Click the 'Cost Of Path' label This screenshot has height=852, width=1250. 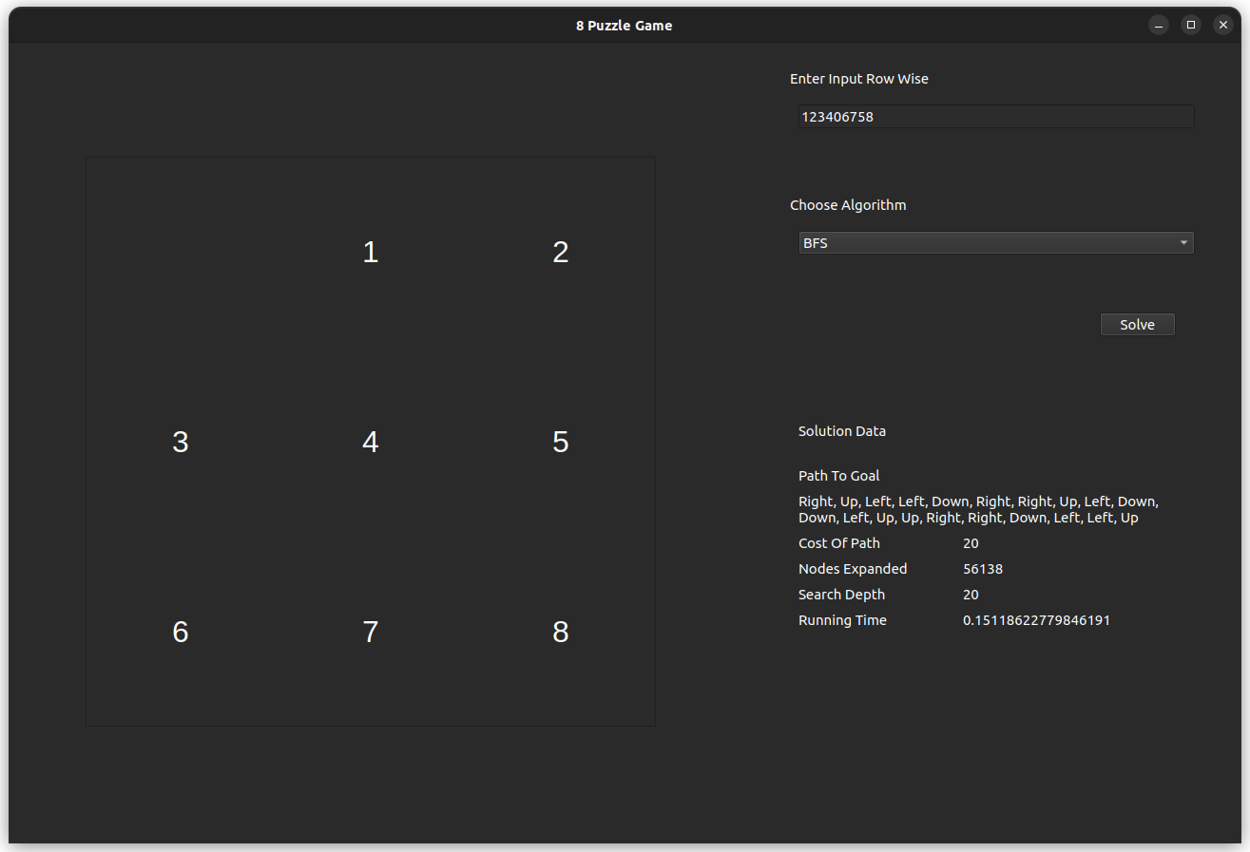pyautogui.click(x=839, y=543)
